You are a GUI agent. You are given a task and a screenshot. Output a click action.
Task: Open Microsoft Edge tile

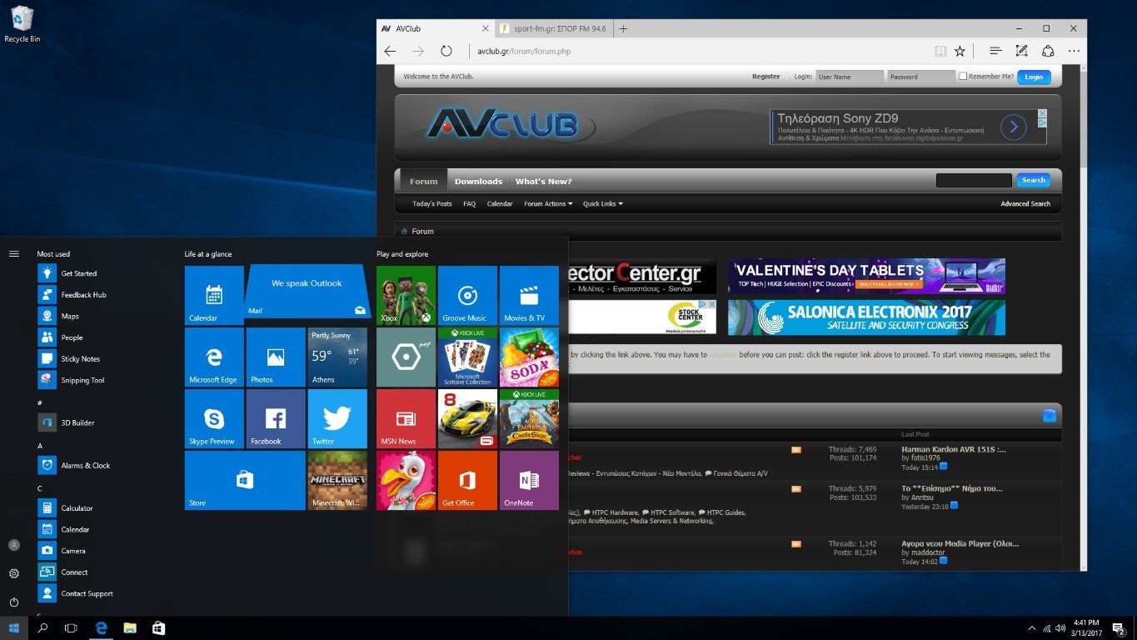click(x=214, y=357)
